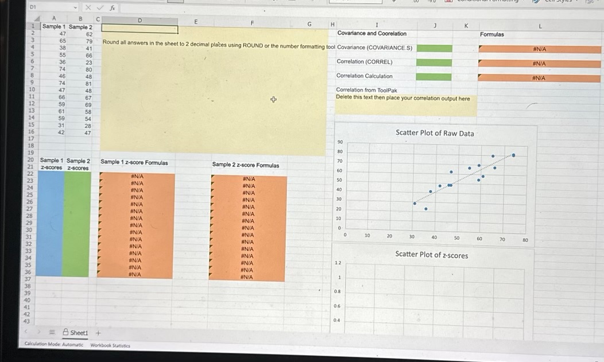Select column L header
Viewport: 604px width, 362px height.
[x=540, y=26]
